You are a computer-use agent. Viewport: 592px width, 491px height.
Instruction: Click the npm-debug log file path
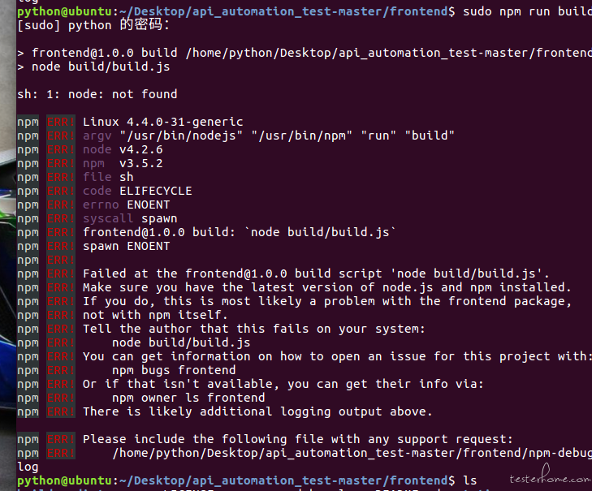point(352,453)
